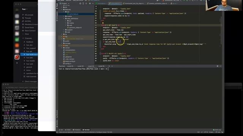Open the TODO tool window button
This screenshot has width=243, height=136.
coord(68,130)
